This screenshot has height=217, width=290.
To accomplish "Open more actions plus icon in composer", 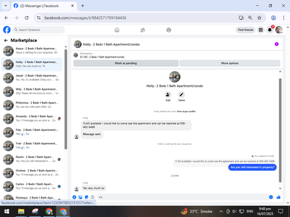I will pyautogui.click(x=74, y=197).
